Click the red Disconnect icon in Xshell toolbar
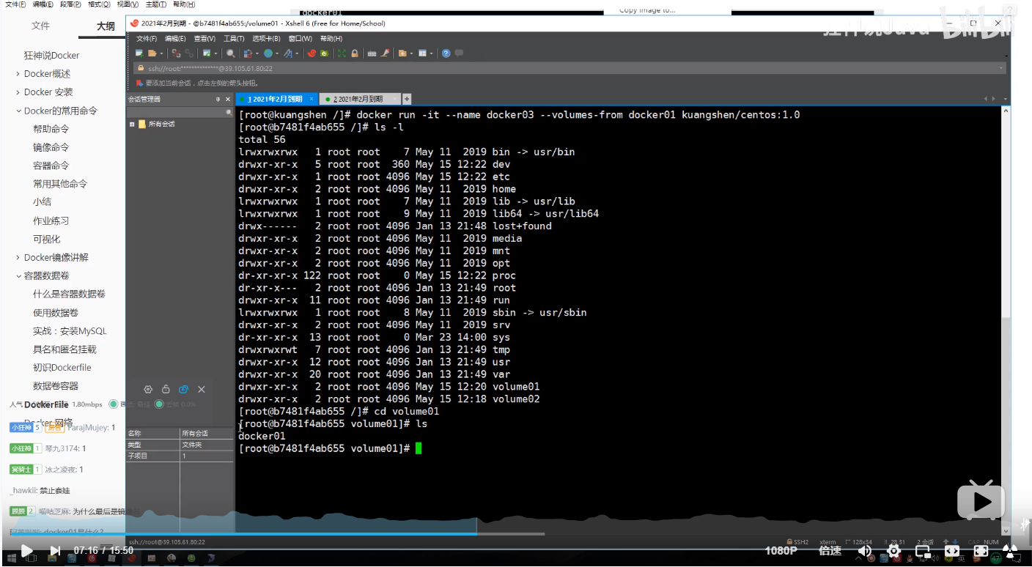This screenshot has width=1032, height=567. pyautogui.click(x=176, y=53)
